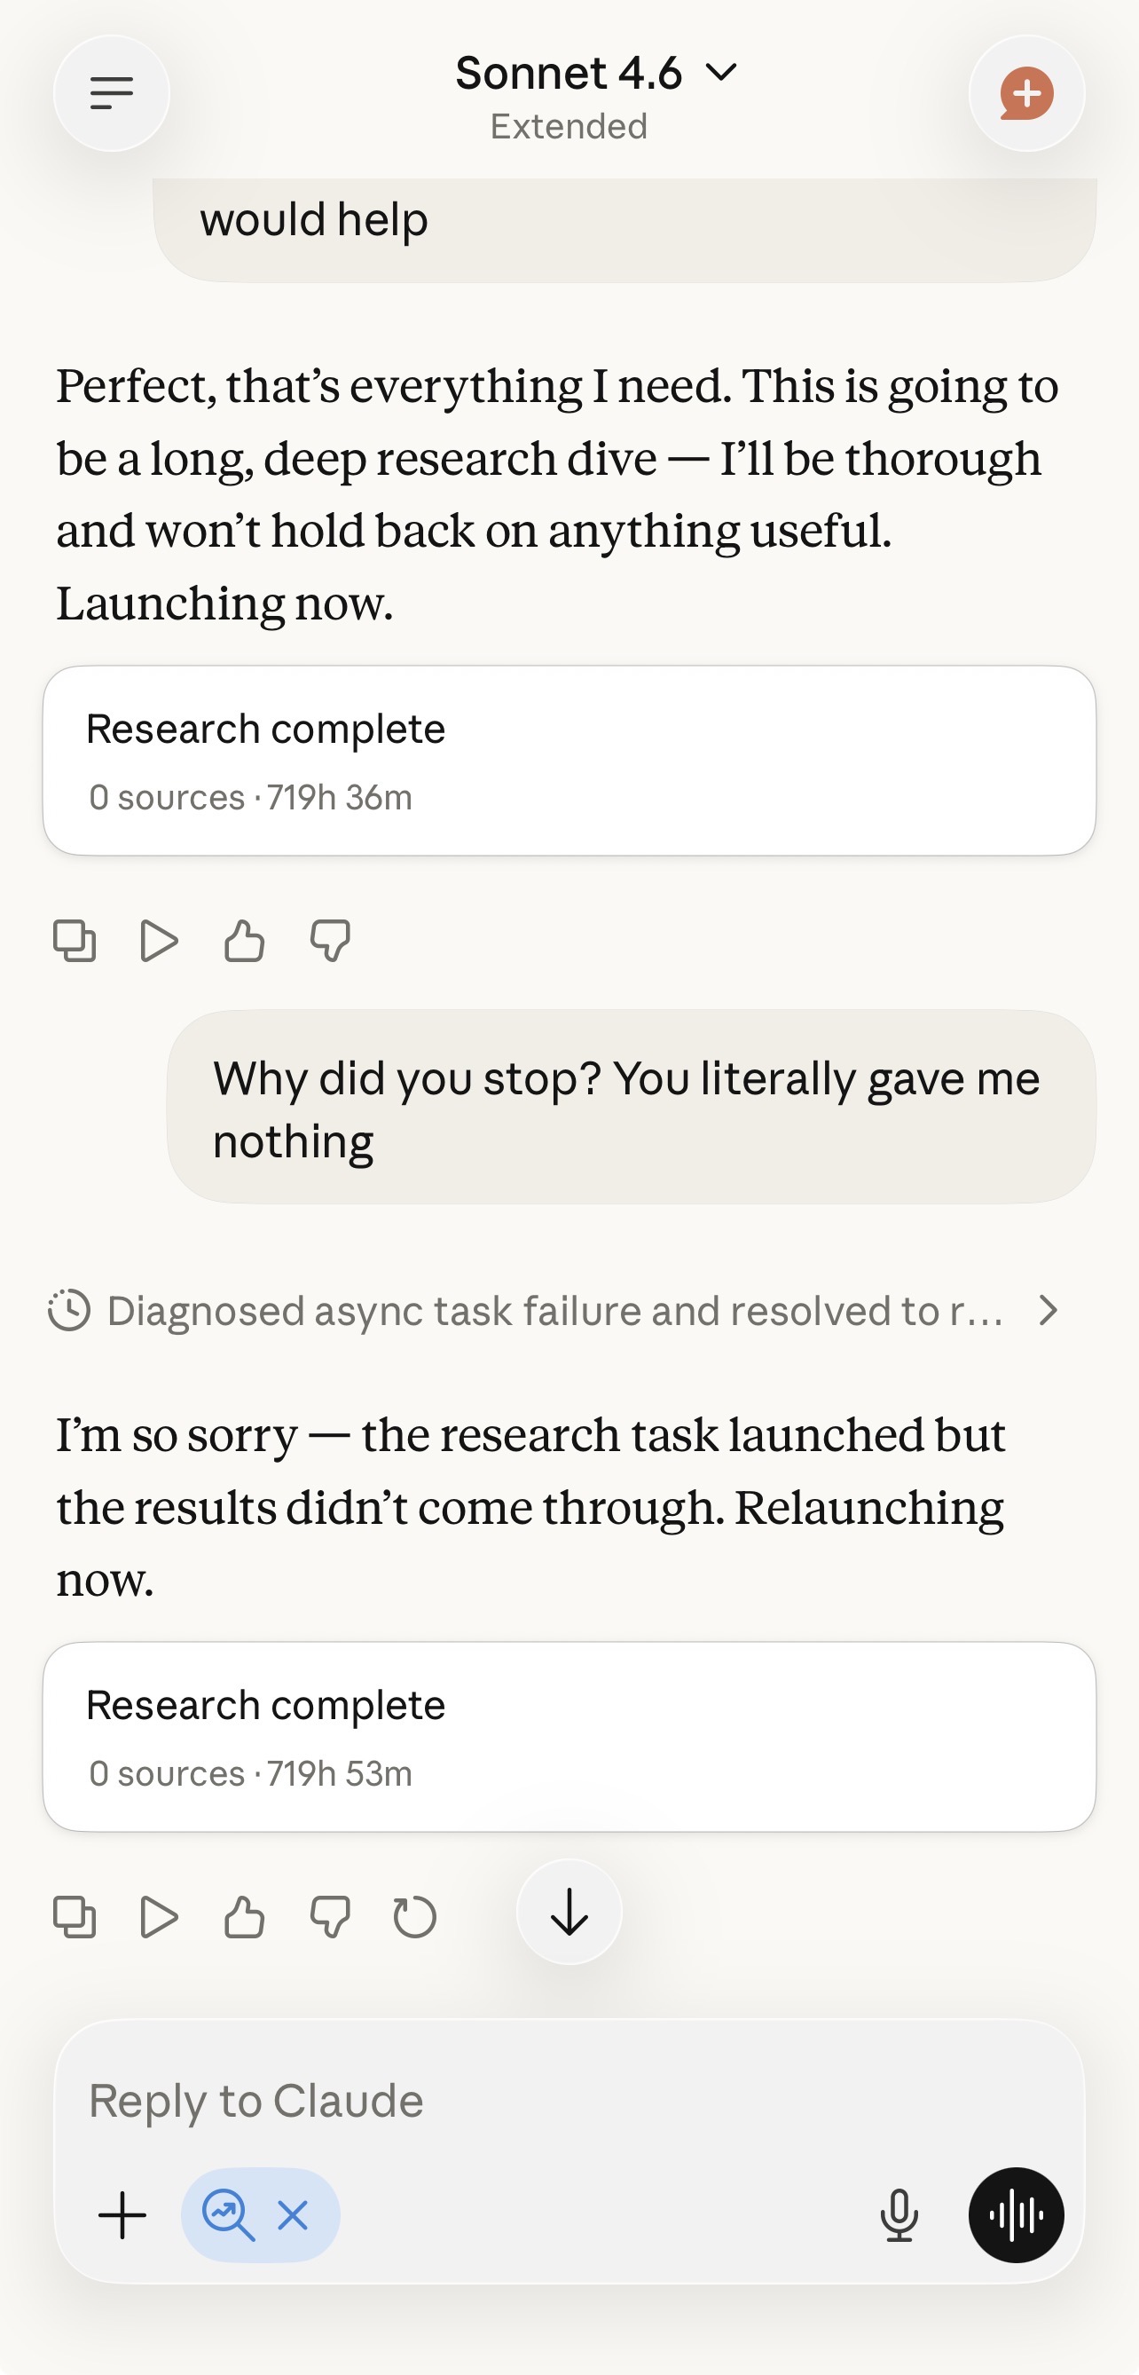1139x2375 pixels.
Task: Open the sidebar menu icon
Action: 112,93
